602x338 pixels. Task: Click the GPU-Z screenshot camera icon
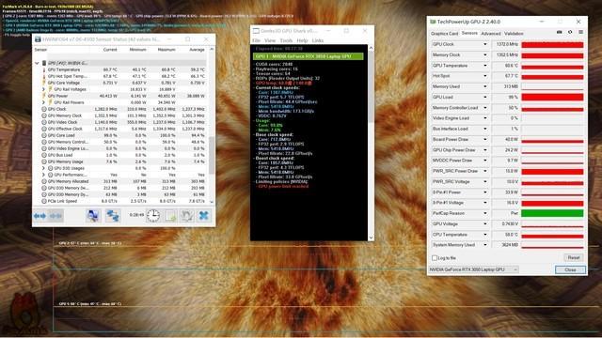[559, 33]
